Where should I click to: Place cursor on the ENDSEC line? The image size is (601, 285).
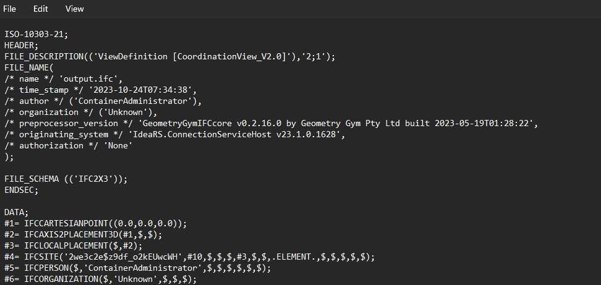pyautogui.click(x=21, y=190)
